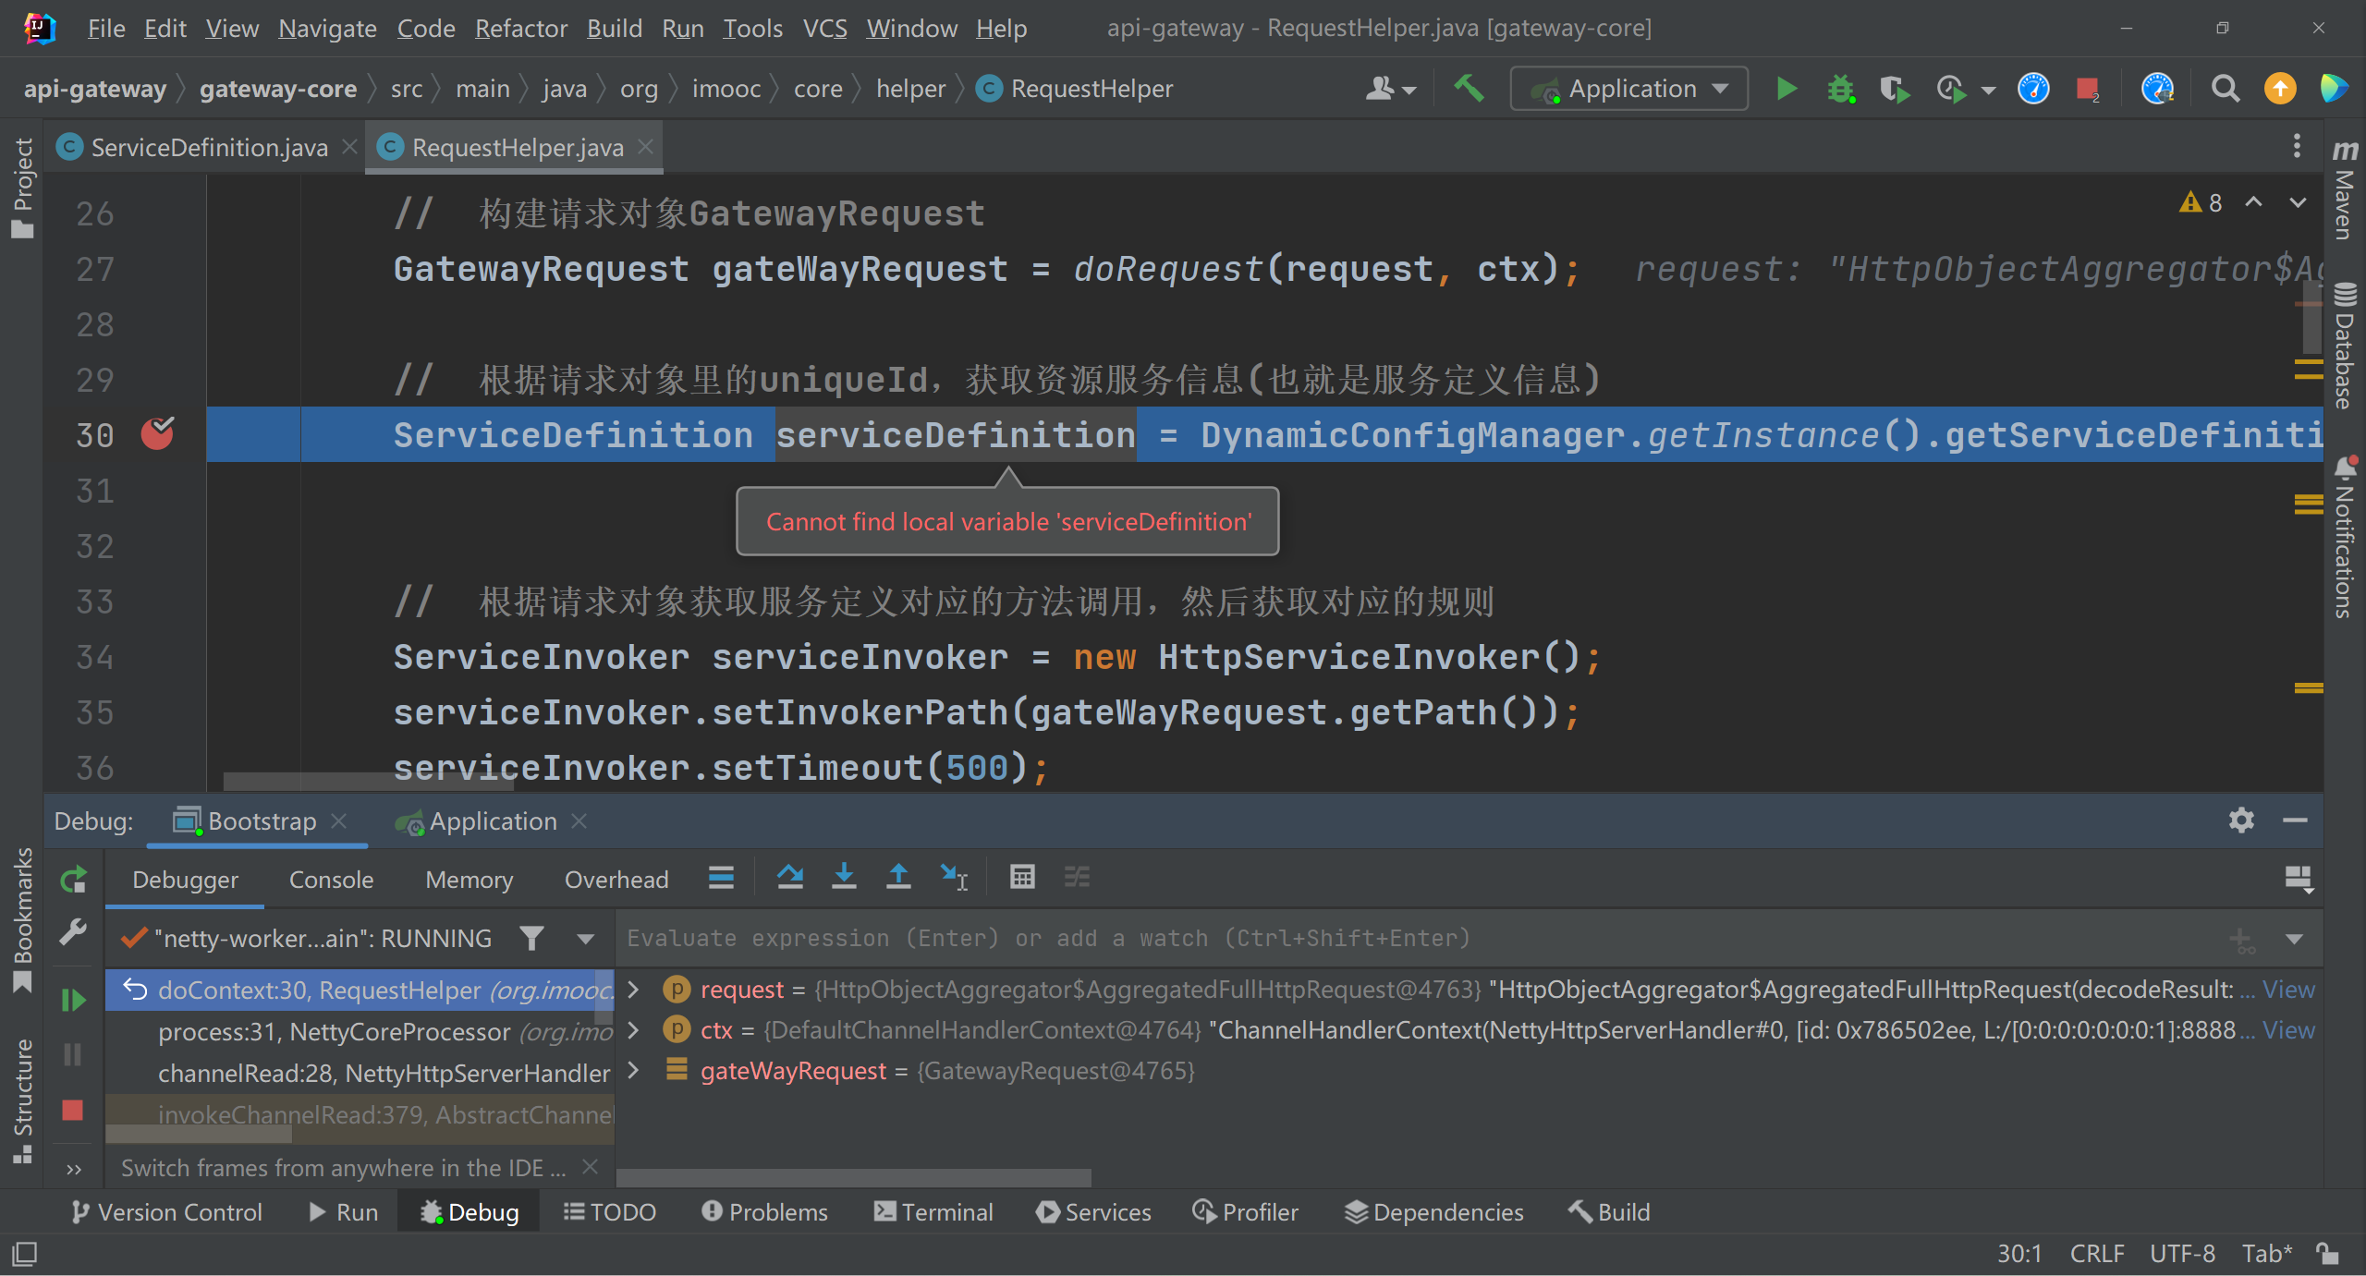Image resolution: width=2366 pixels, height=1276 pixels.
Task: Switch to debugger Console tab
Action: pos(331,880)
